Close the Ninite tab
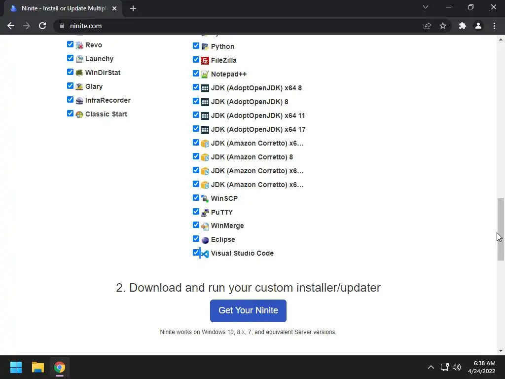Viewport: 505px width, 379px height. (114, 8)
